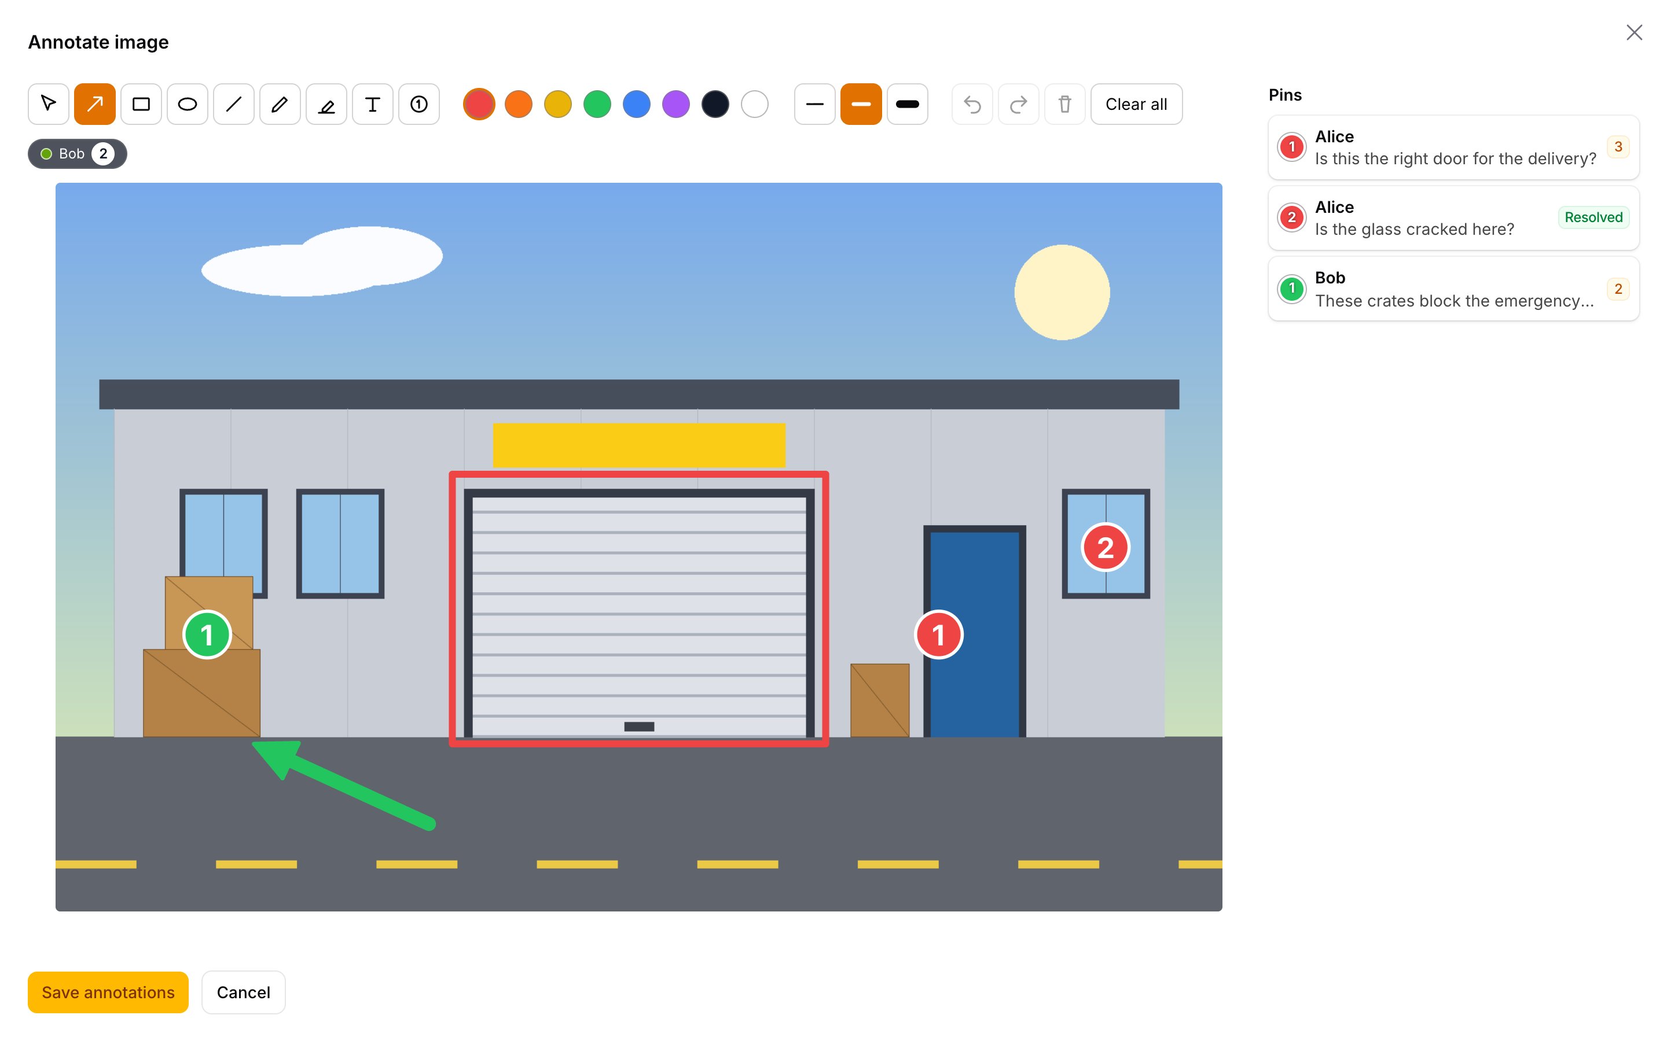Cancel the annotation dialog
The height and width of the screenshot is (1041, 1667).
243,992
